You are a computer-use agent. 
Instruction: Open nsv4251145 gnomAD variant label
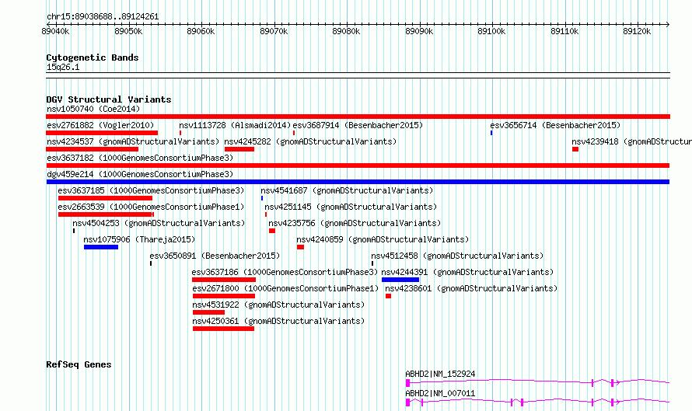(x=351, y=207)
